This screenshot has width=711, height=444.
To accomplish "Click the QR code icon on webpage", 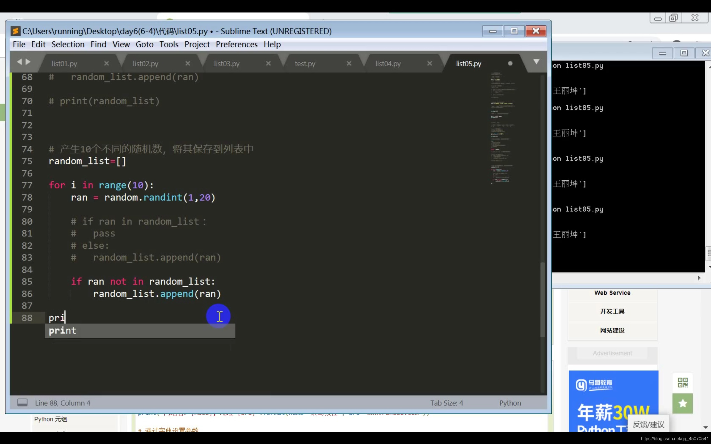I will (682, 383).
